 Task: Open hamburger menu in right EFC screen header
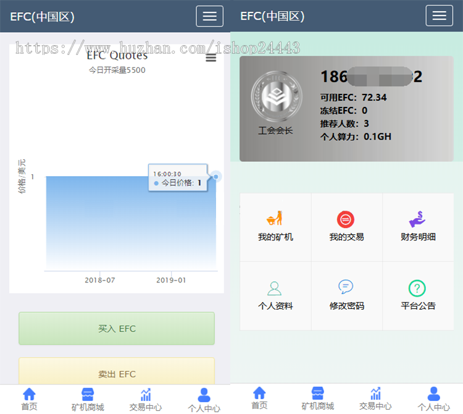[439, 15]
